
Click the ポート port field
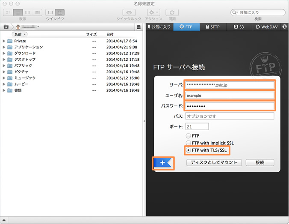[x=197, y=127]
